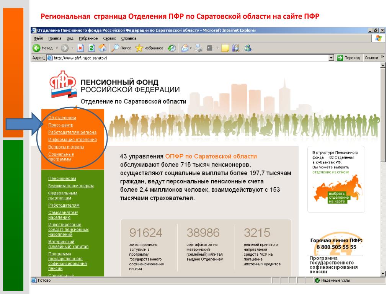The height and width of the screenshot is (294, 392).
Task: Click the 3215 decisions figure
Action: click(257, 233)
